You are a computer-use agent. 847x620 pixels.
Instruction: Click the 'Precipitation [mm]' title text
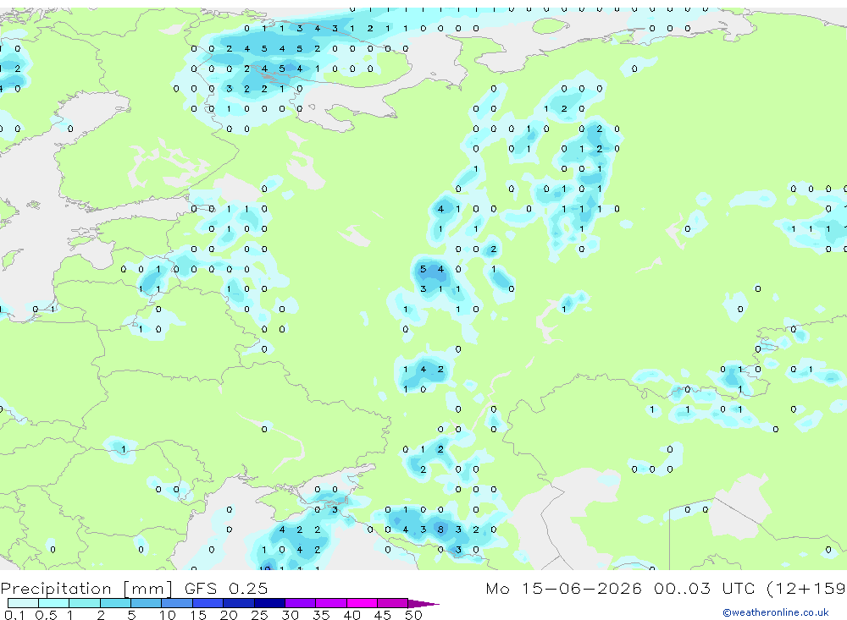tap(86, 589)
